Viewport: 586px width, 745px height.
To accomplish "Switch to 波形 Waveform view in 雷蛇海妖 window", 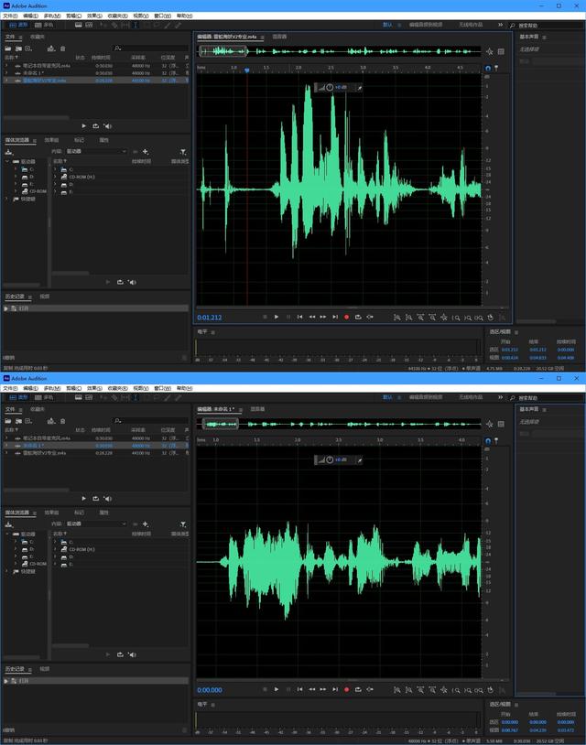I will pos(18,25).
